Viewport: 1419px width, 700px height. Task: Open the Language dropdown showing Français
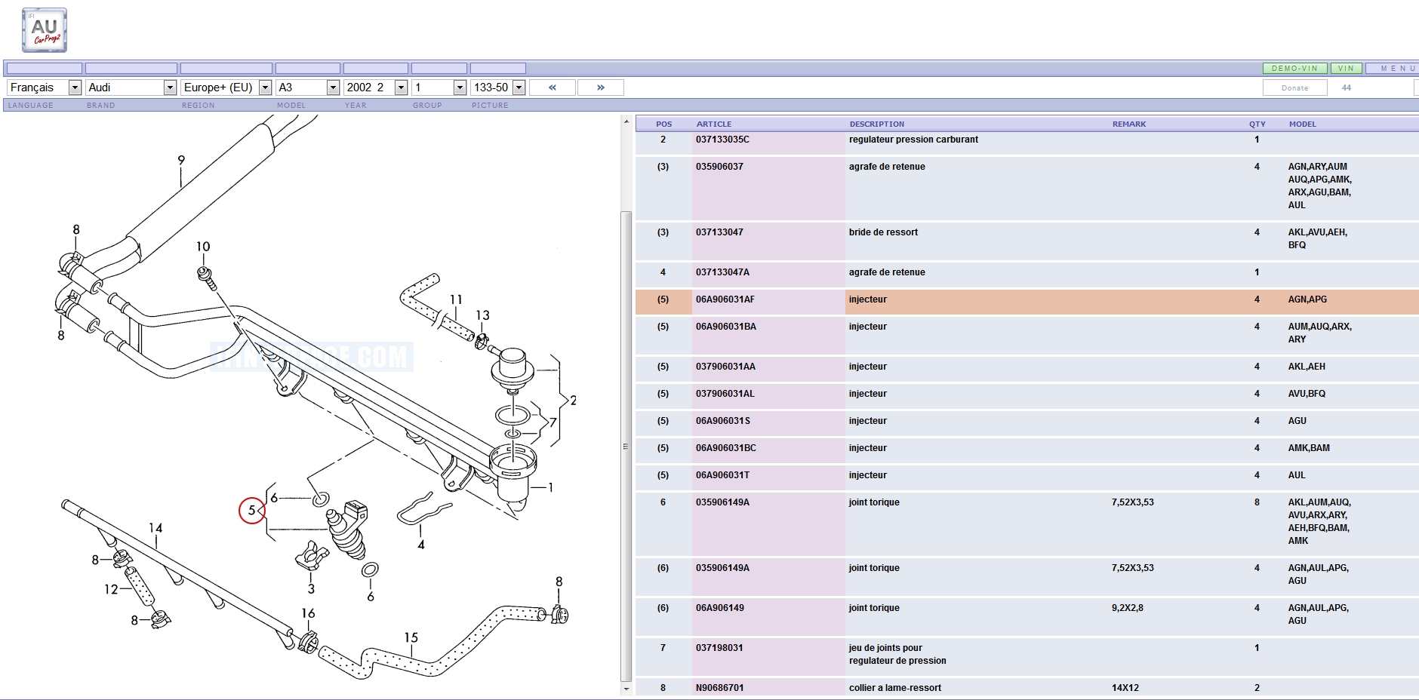click(44, 87)
